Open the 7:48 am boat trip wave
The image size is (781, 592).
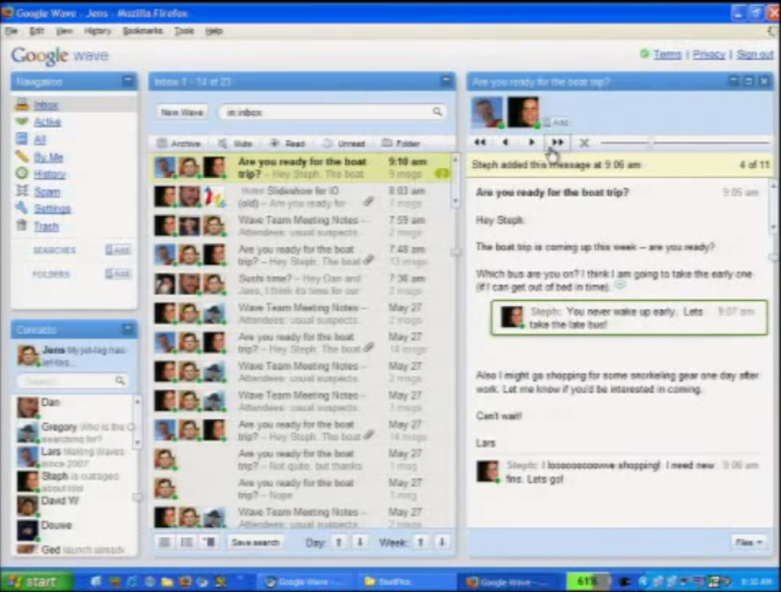tap(300, 255)
